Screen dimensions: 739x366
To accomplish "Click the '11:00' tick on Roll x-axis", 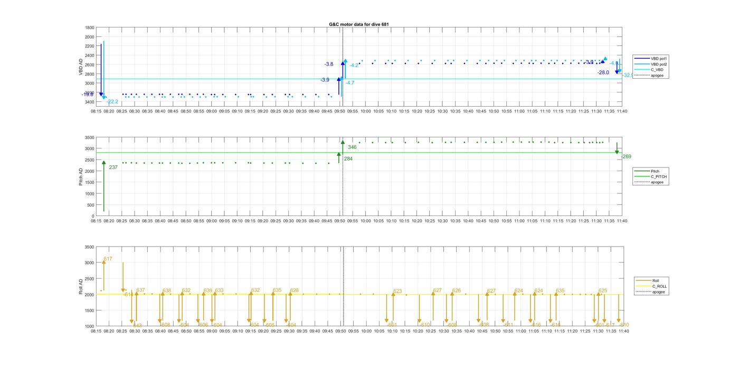I will click(520, 331).
